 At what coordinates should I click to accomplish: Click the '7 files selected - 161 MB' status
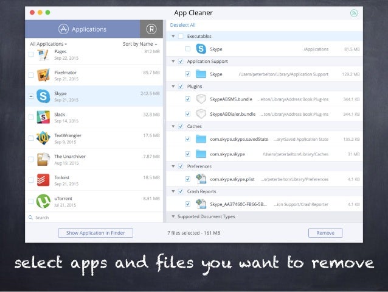pos(194,233)
